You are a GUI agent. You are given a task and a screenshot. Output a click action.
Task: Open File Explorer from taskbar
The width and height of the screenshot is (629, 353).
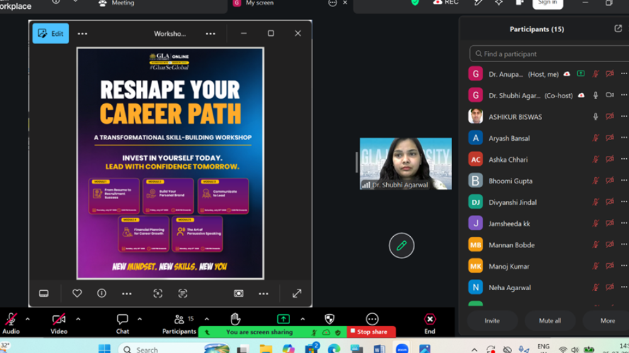pos(265,349)
